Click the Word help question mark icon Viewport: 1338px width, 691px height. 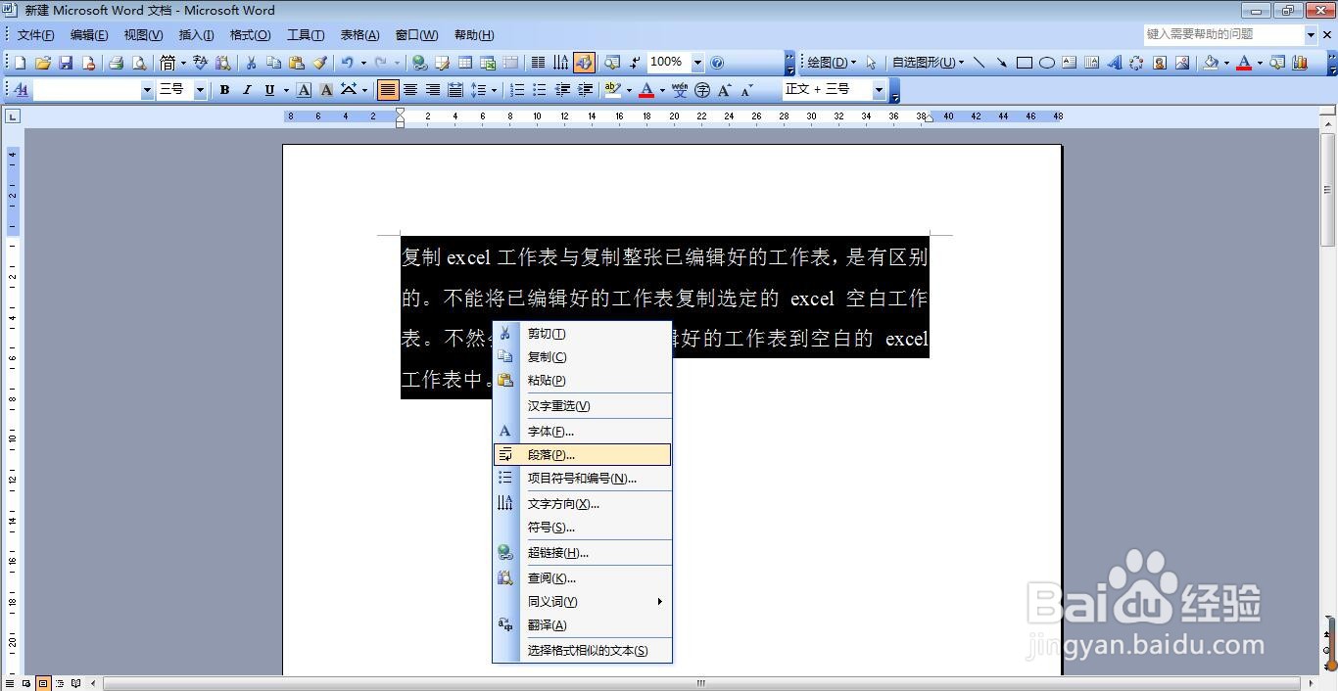click(x=717, y=63)
